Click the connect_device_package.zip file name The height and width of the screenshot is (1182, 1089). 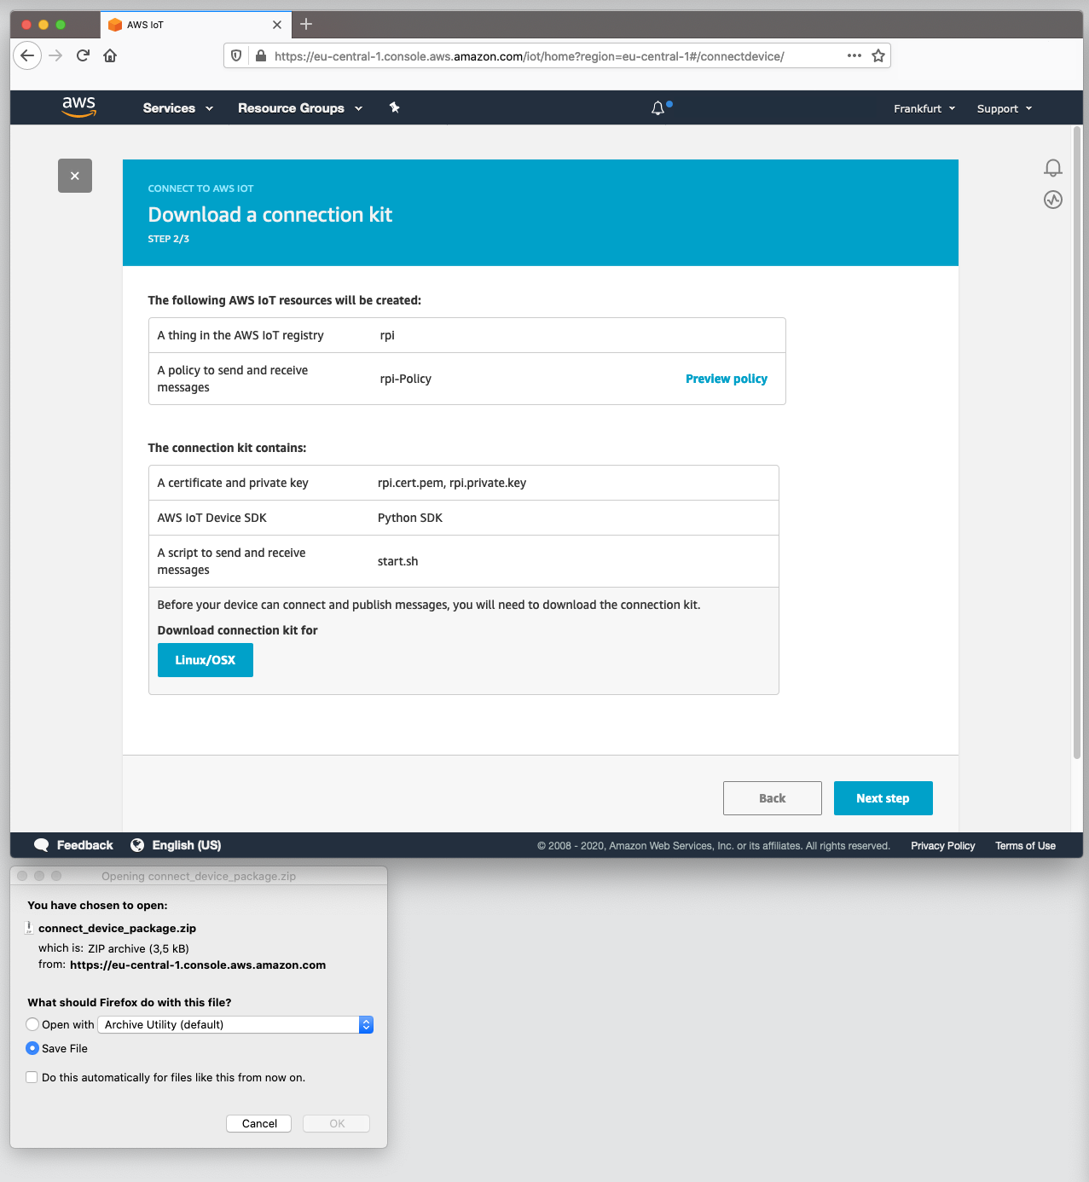click(x=118, y=928)
